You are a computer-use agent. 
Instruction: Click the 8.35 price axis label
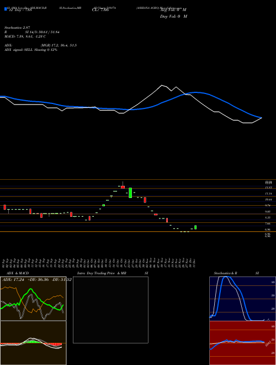coord(267,218)
